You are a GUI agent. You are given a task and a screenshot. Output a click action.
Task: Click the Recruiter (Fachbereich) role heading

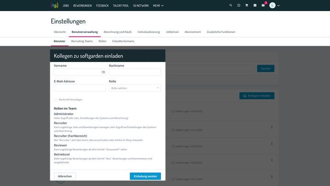pos(70,136)
